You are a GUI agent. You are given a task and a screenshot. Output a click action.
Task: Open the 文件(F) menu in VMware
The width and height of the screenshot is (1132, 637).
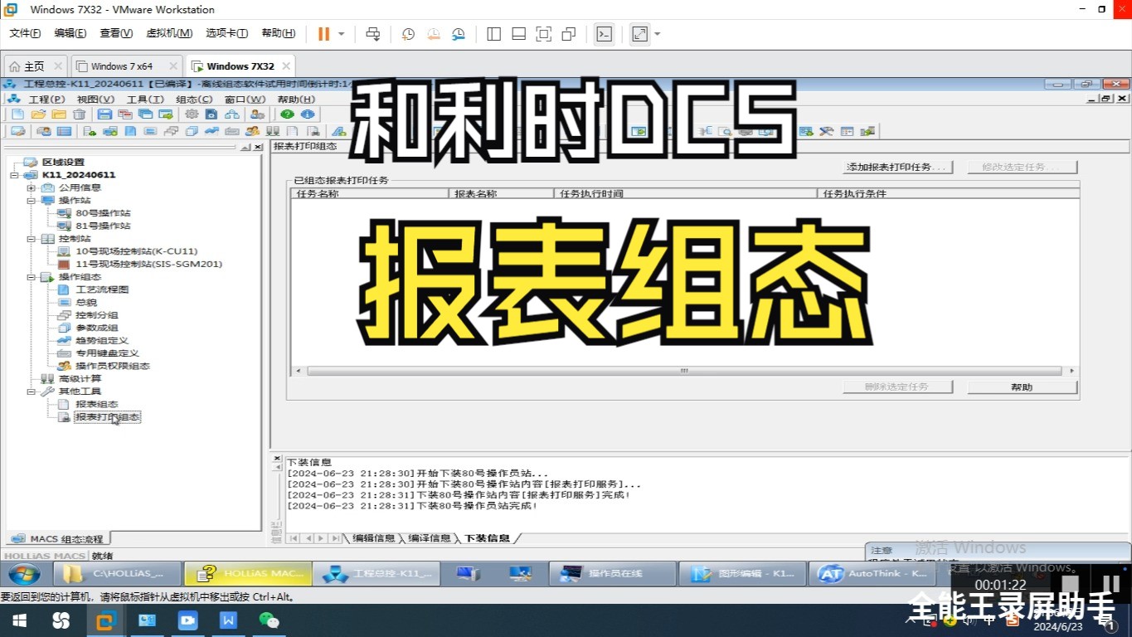click(25, 33)
